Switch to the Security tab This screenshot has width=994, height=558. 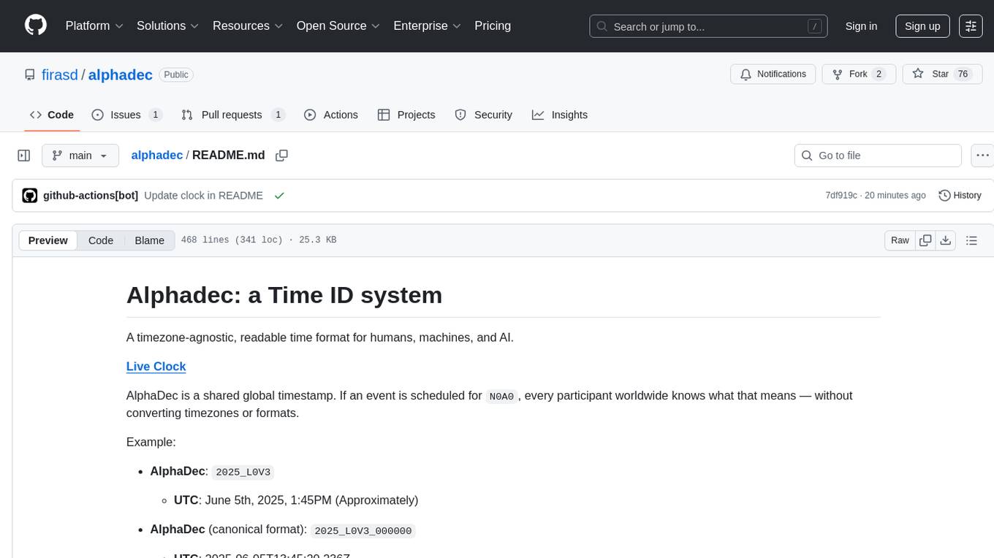click(x=483, y=115)
